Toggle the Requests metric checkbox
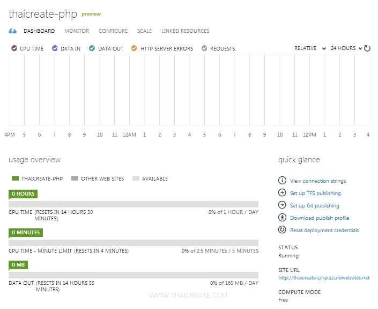This screenshot has height=309, width=378. 204,48
